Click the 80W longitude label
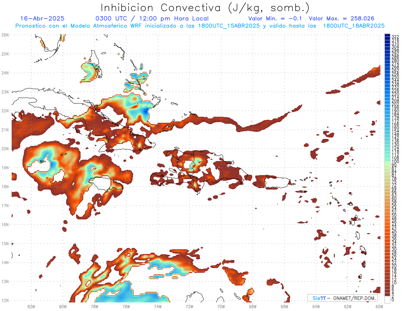This screenshot has width=403, height=311. click(63, 306)
